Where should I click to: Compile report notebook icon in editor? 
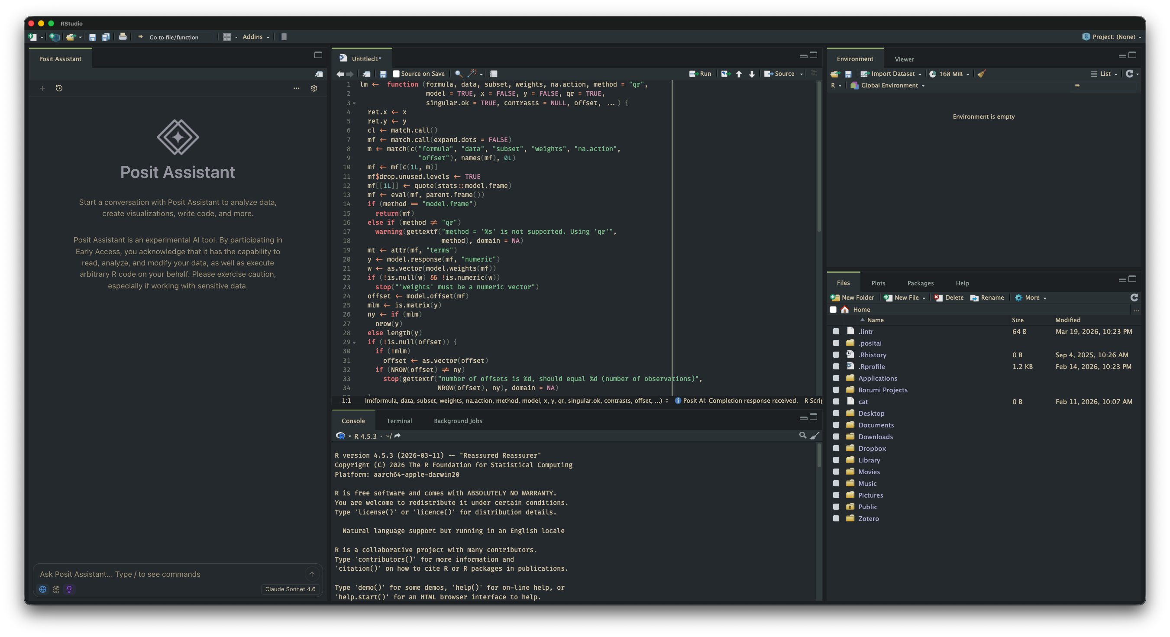494,74
